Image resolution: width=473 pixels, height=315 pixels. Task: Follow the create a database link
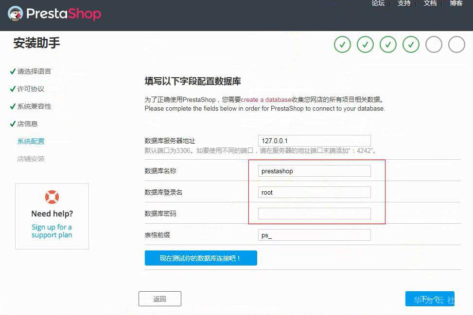[266, 99]
